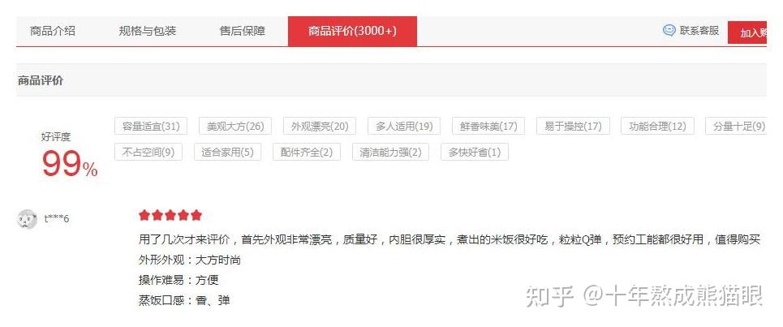Choose the 多人适用(19) tag

tap(404, 126)
